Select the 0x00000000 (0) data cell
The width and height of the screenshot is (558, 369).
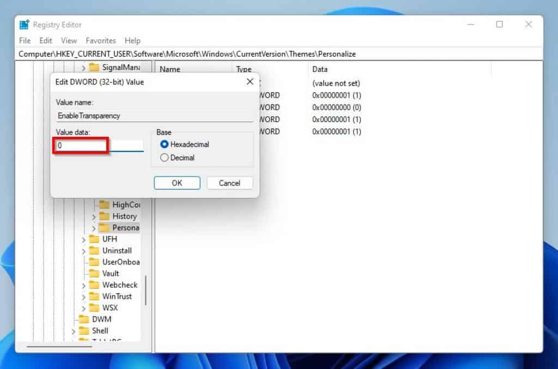click(x=337, y=107)
